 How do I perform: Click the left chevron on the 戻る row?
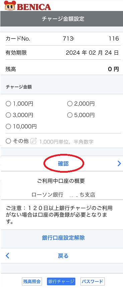[7, 255]
